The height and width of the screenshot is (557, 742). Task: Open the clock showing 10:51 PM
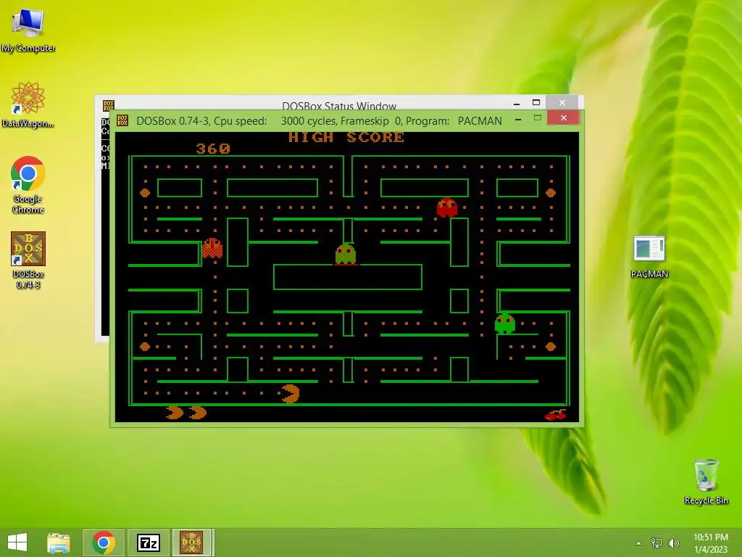(710, 542)
